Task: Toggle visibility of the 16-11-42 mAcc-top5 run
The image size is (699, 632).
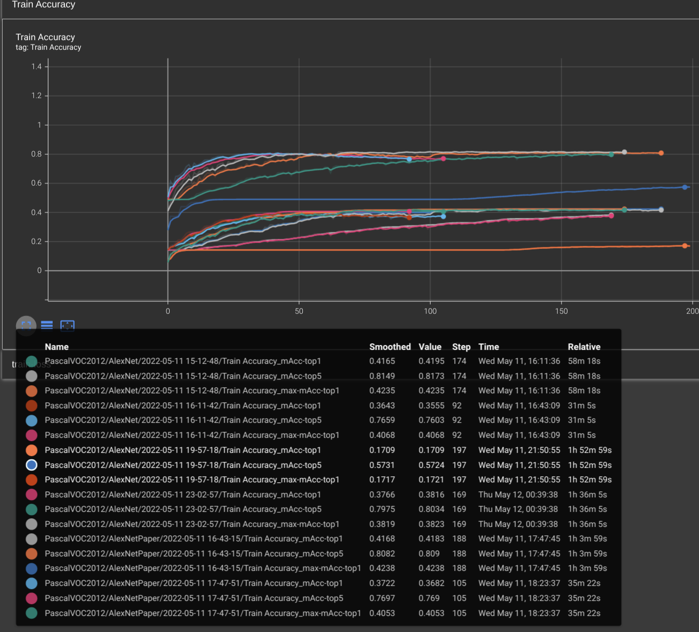Action: click(x=31, y=420)
